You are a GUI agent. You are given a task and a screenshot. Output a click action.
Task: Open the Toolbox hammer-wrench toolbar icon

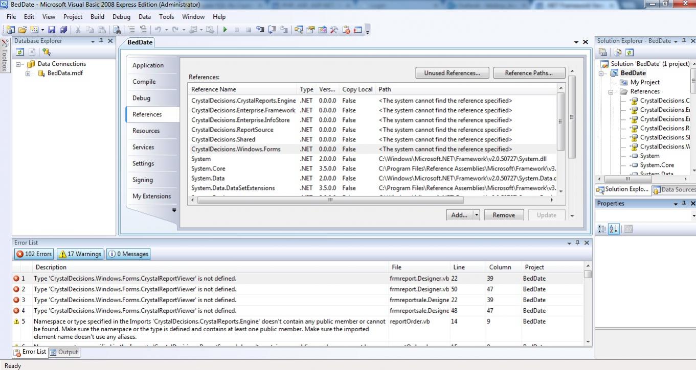click(334, 30)
